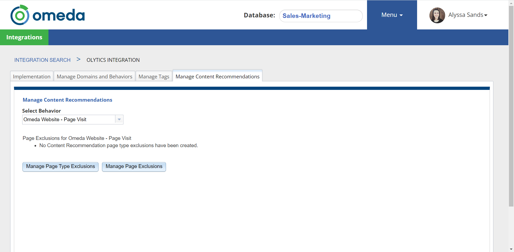Image resolution: width=514 pixels, height=252 pixels.
Task: Switch to the Manage Tags tab
Action: [x=154, y=77]
